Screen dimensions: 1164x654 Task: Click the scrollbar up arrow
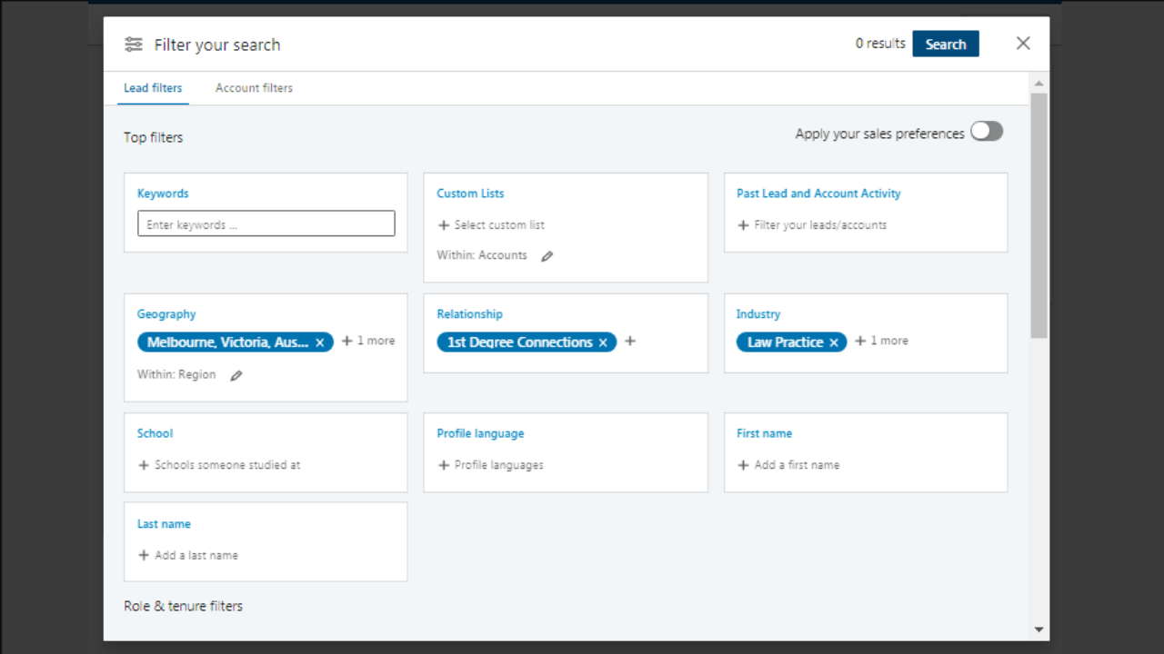tap(1039, 84)
